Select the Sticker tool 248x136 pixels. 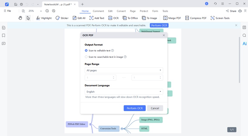click(62, 18)
